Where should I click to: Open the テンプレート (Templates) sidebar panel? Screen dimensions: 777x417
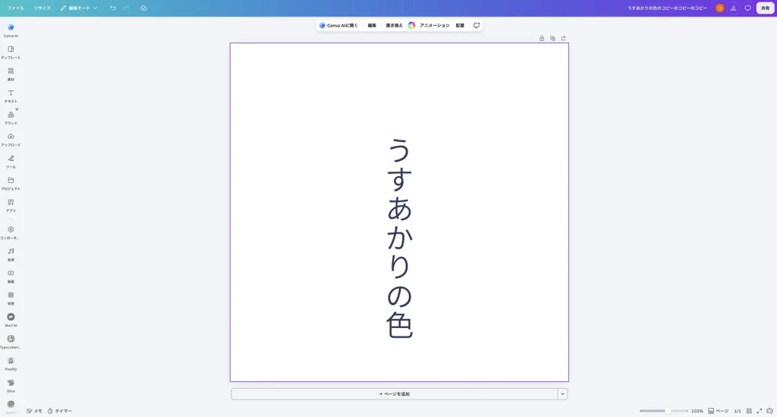[x=11, y=52]
